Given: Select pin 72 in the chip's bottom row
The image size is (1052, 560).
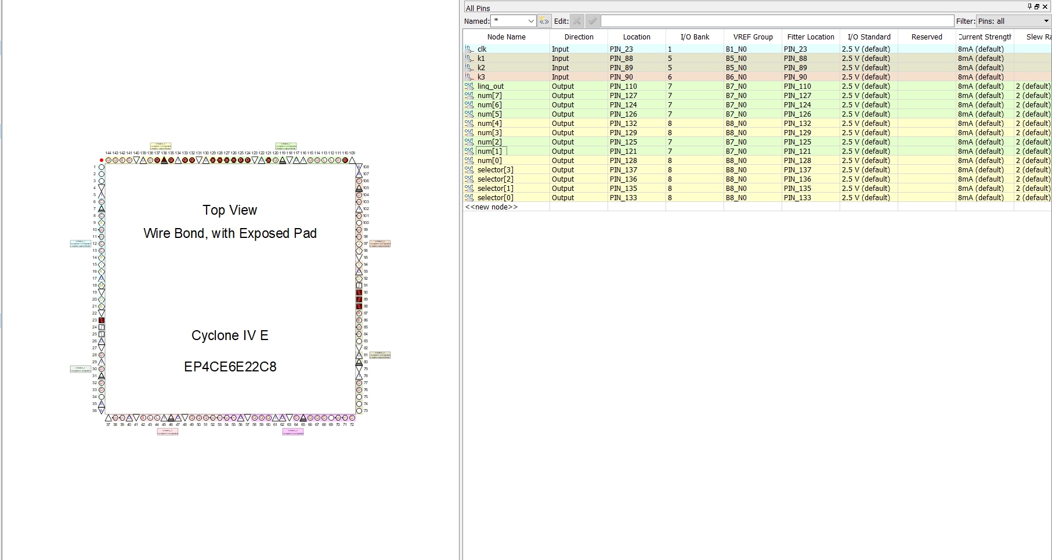Looking at the screenshot, I should tap(352, 418).
